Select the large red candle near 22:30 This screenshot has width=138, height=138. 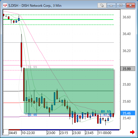click(22, 55)
